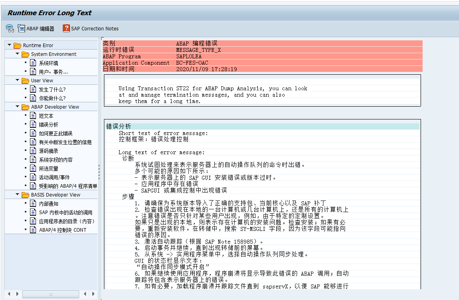The width and height of the screenshot is (459, 300).
Task: Click the document icon beside ABAP/4 控制块 CONT
Action: [33, 230]
